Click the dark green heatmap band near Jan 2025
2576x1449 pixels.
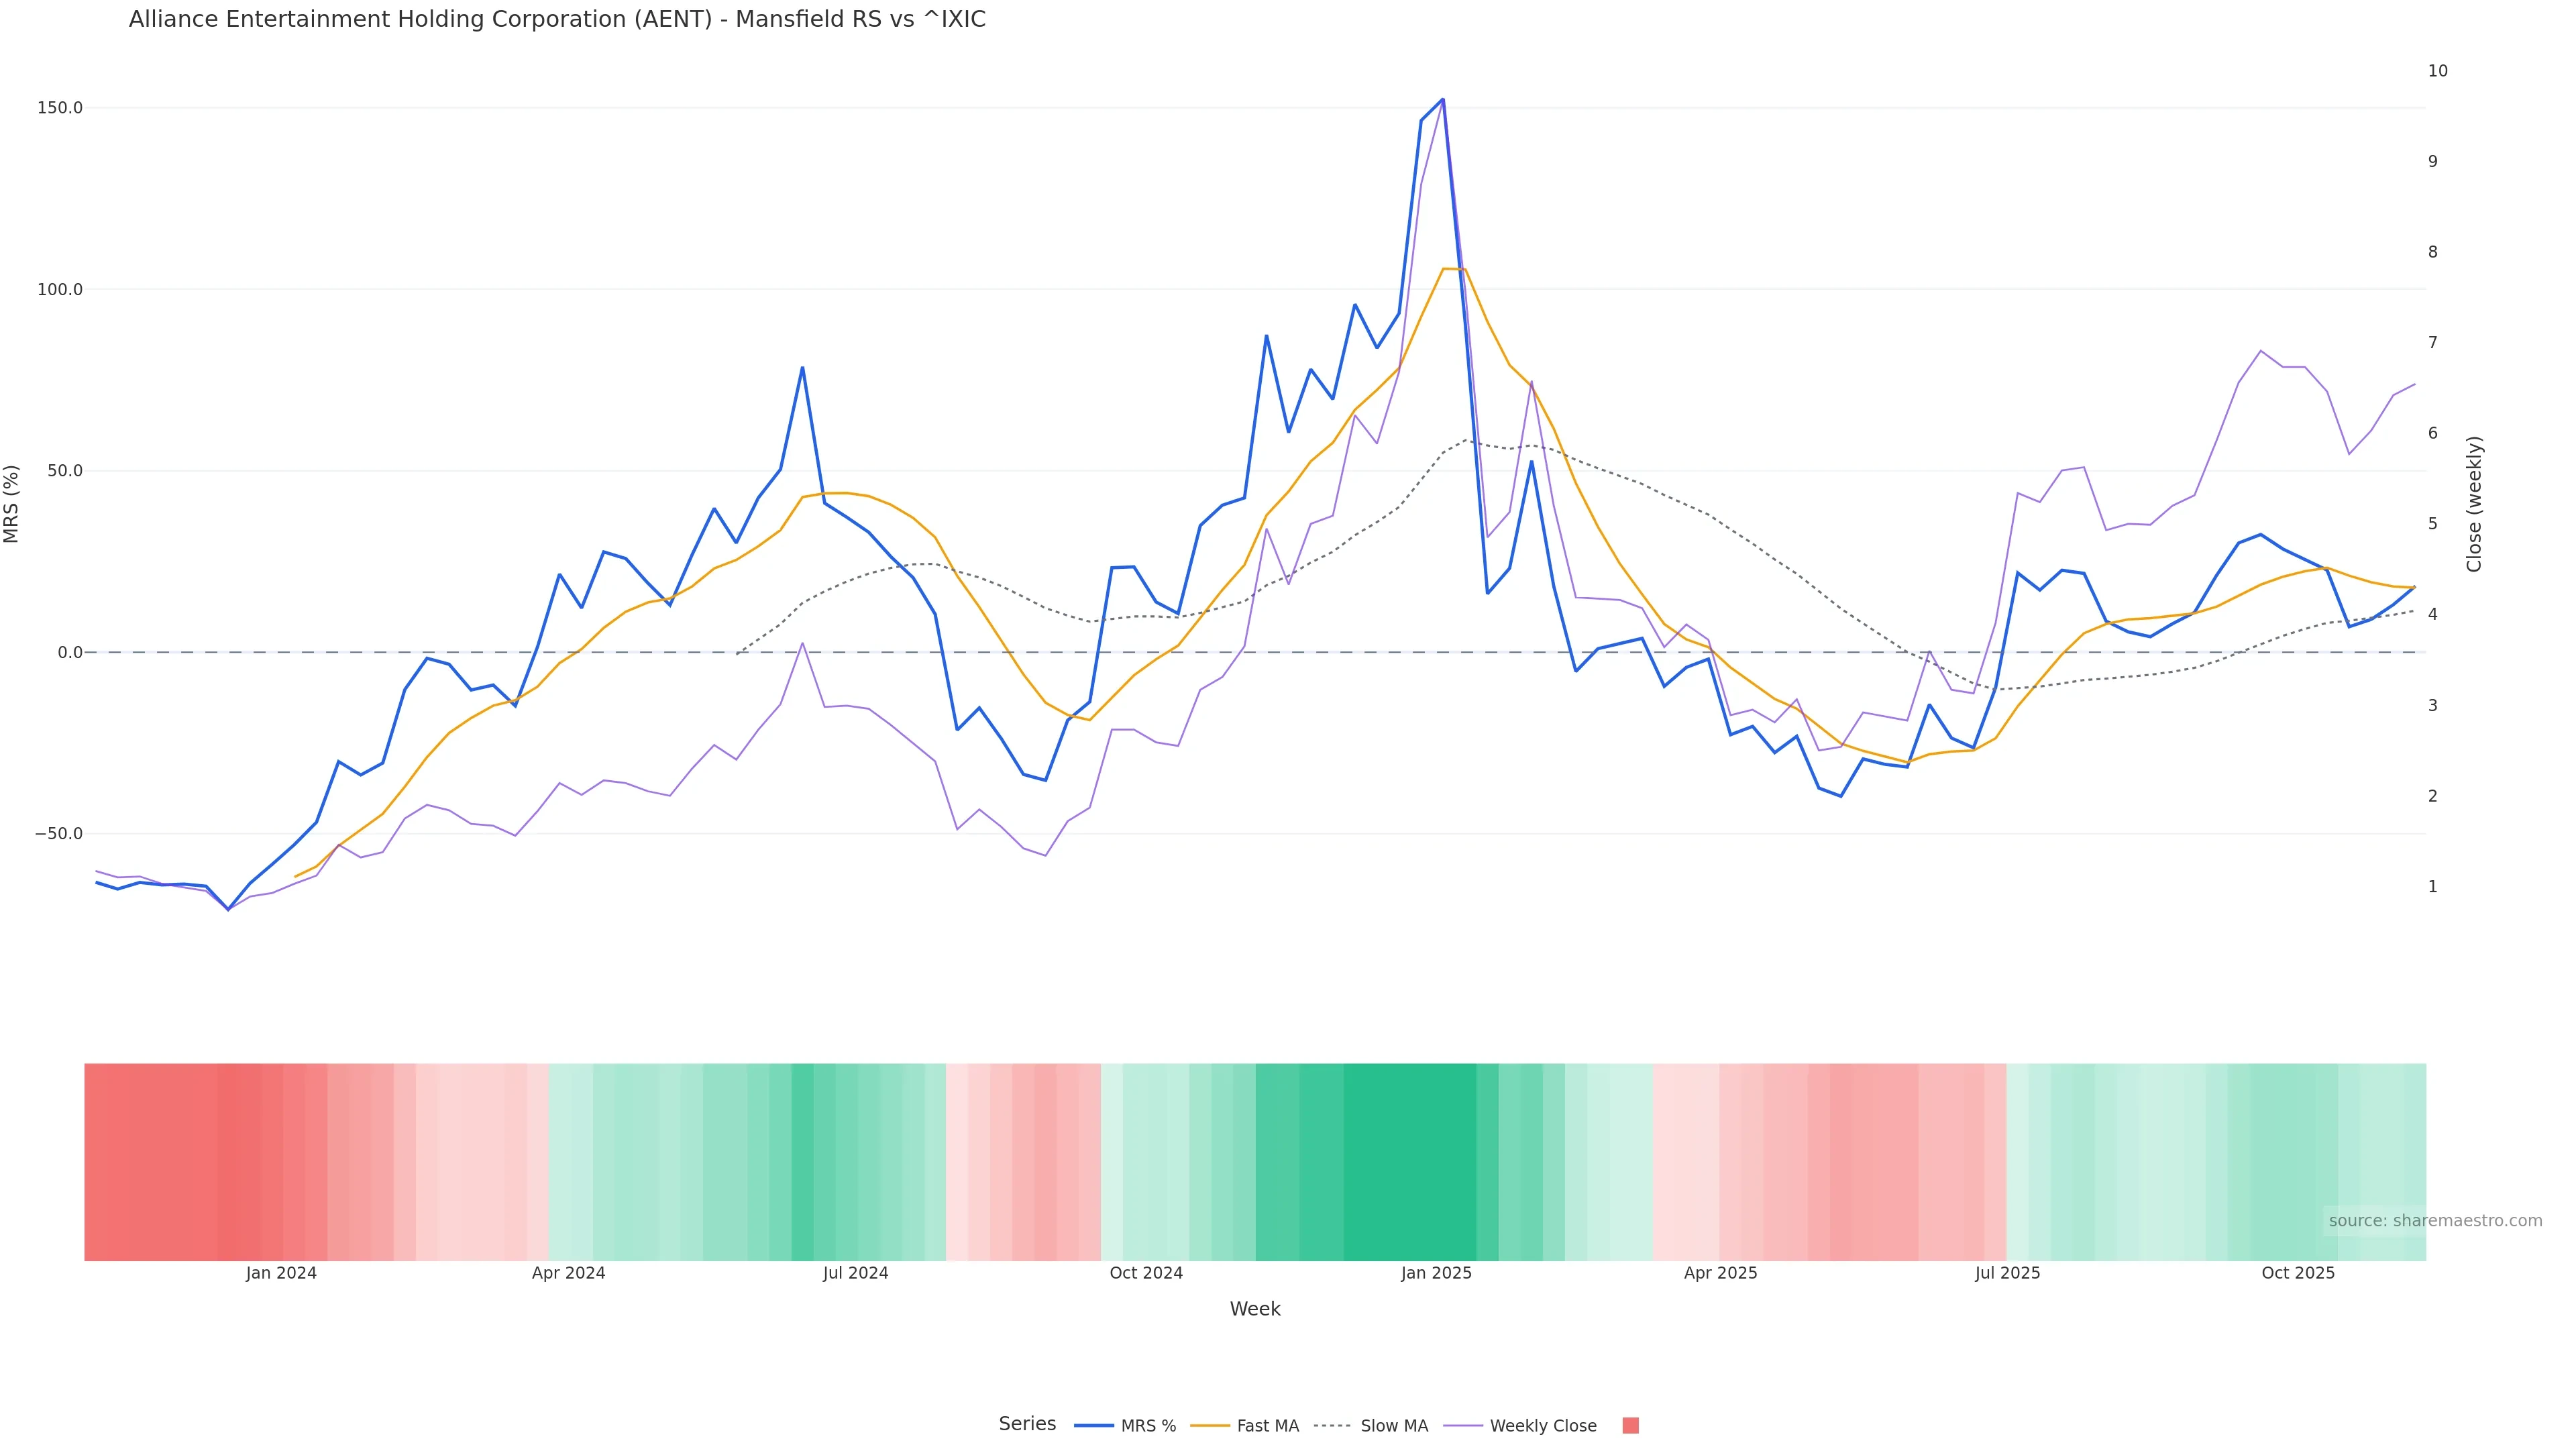pyautogui.click(x=1410, y=1162)
